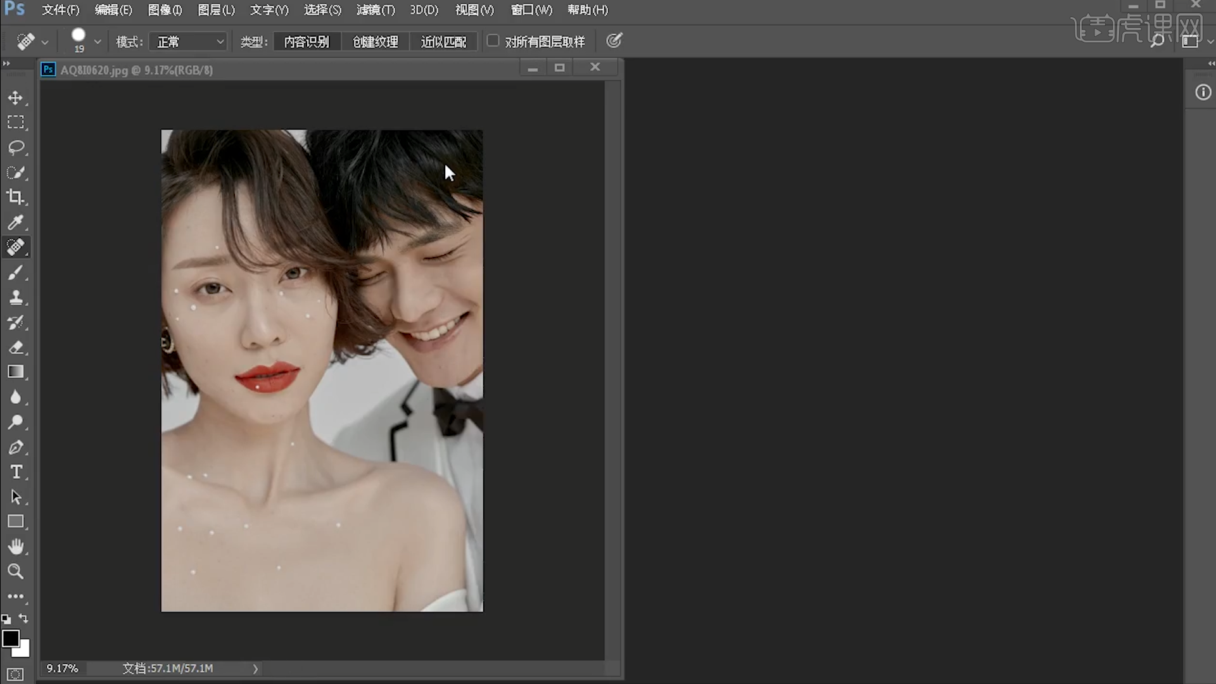The image size is (1216, 684).
Task: Select the Move tool
Action: pyautogui.click(x=15, y=98)
